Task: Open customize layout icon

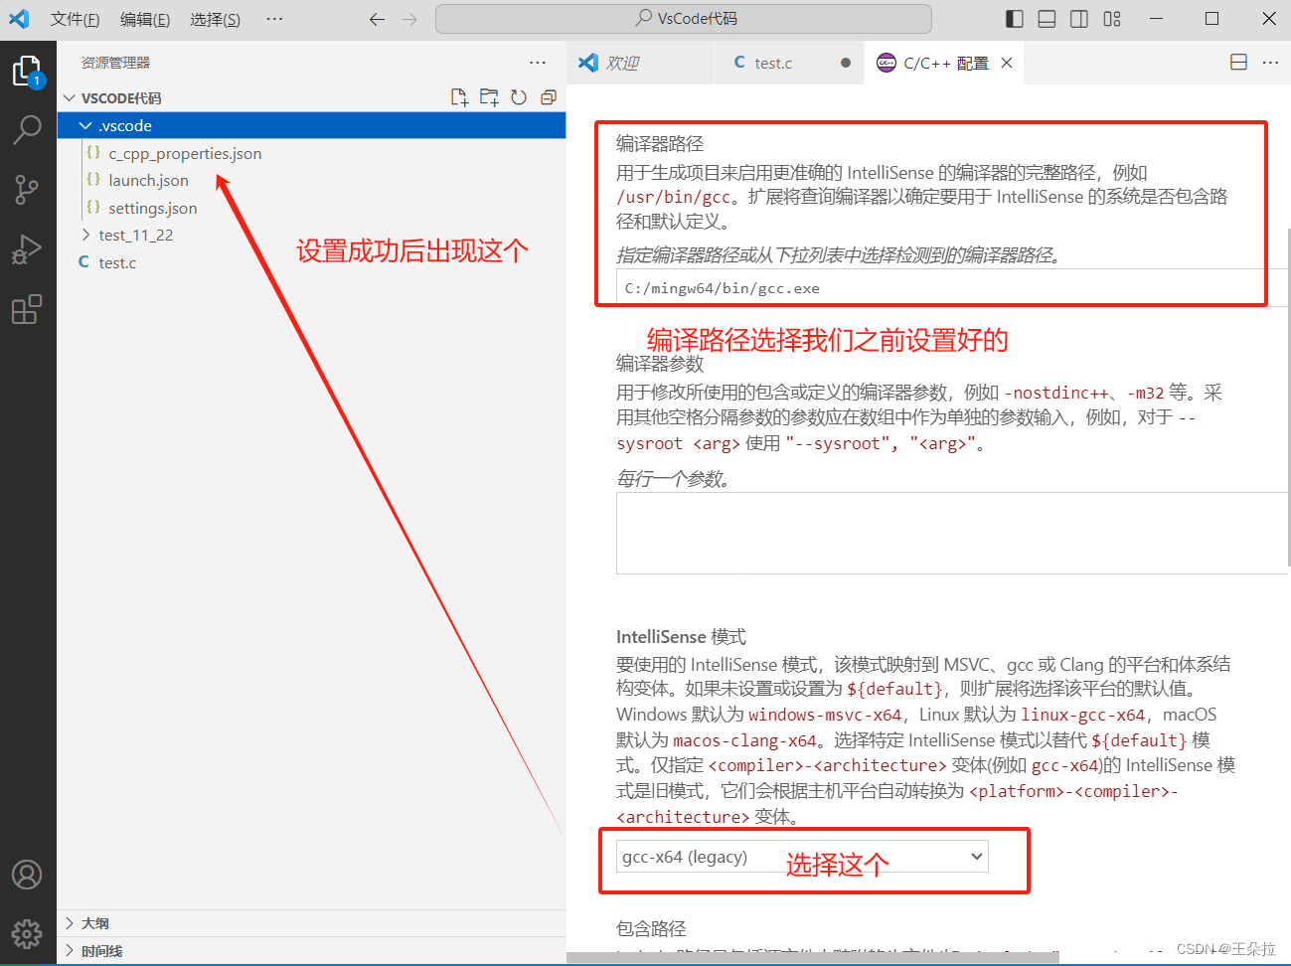Action: tap(1112, 19)
